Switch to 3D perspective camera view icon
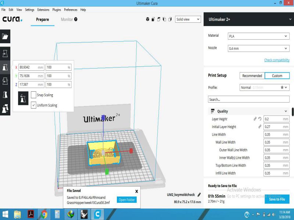294x220 pixels. (148, 19)
